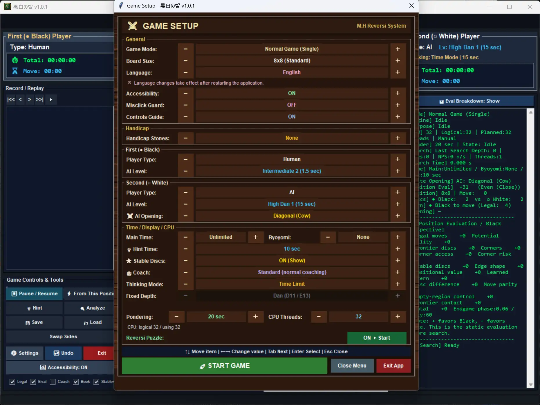Close the Game Setup dialog
Image resolution: width=540 pixels, height=405 pixels.
pos(411,6)
